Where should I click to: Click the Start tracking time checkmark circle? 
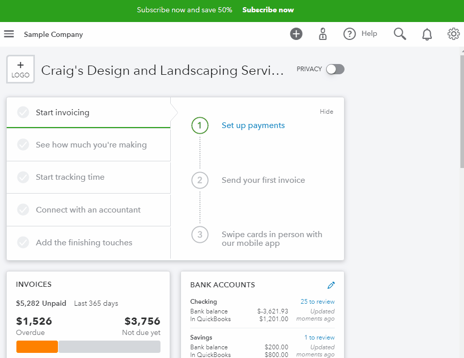pyautogui.click(x=23, y=177)
